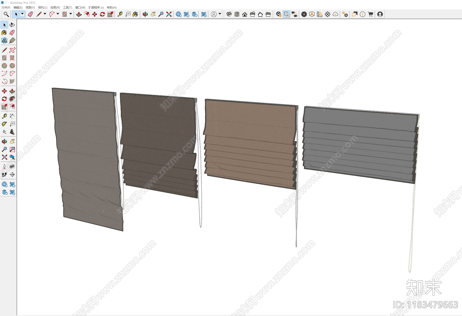The height and width of the screenshot is (316, 462).
Task: Activate the Look Around eye tool
Action: [x=12, y=167]
